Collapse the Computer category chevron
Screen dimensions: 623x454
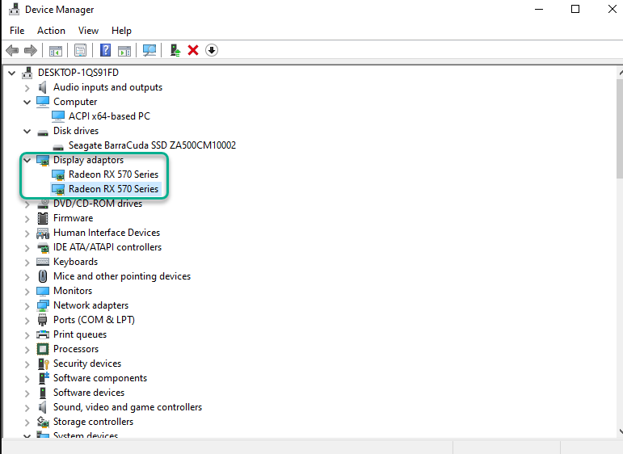27,102
